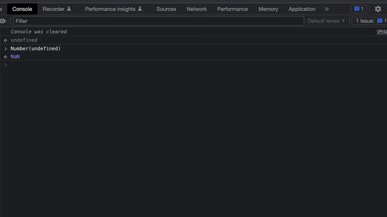Screen dimensions: 387x217
Task: Show more DevTools tabs chevron
Action: click(x=327, y=9)
